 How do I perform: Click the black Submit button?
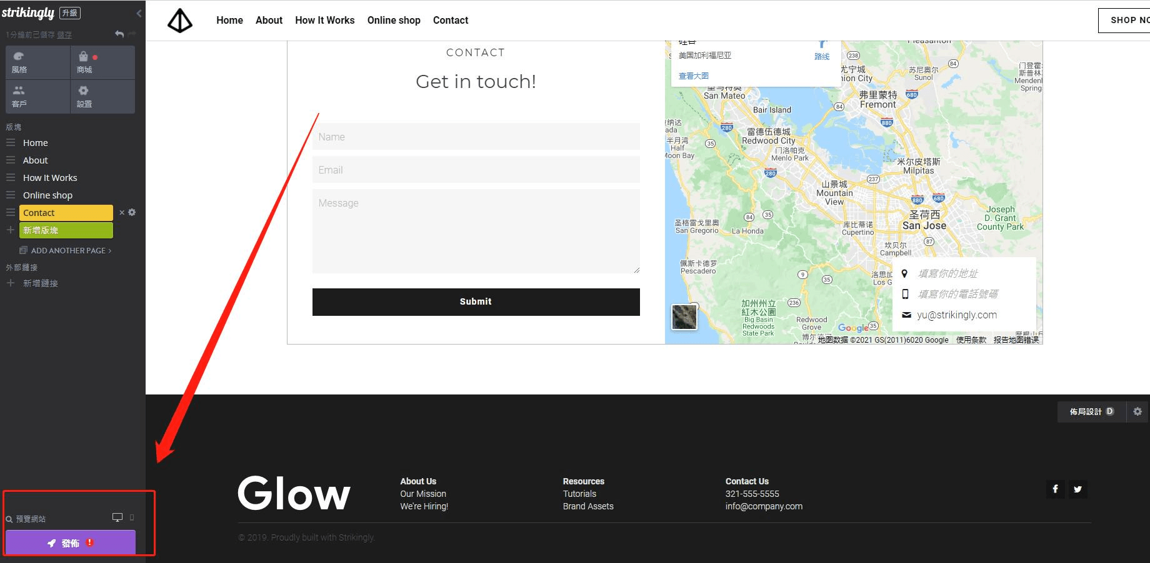pos(476,301)
